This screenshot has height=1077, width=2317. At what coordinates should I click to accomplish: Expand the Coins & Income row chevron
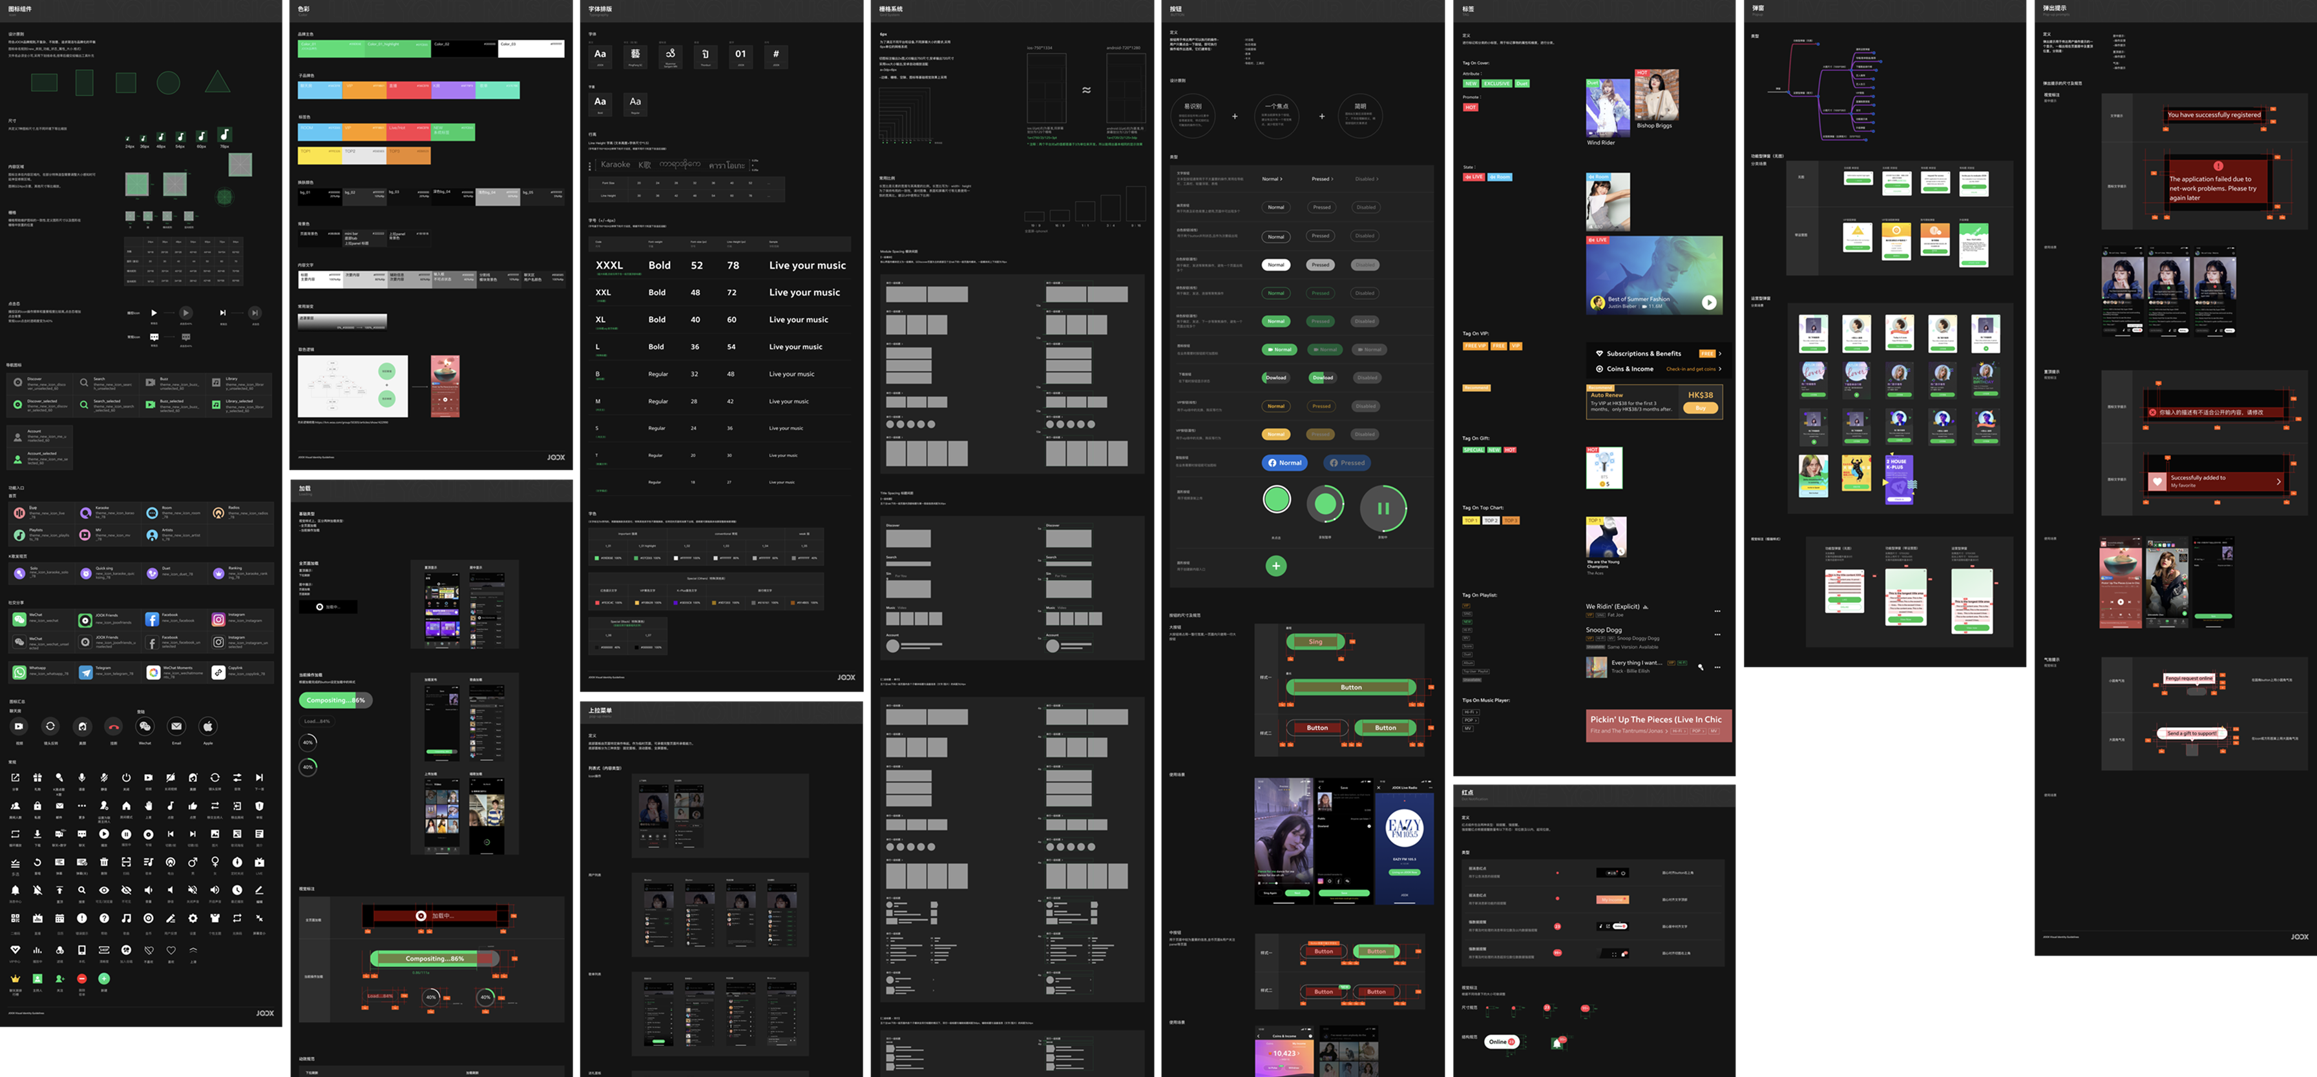(1720, 369)
